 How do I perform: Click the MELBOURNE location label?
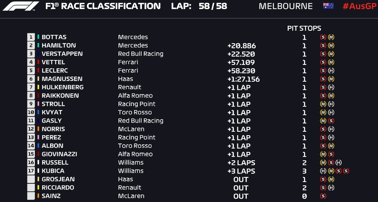coord(286,6)
